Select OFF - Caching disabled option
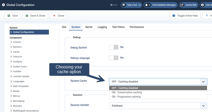The height and width of the screenshot is (112, 212). [158, 88]
